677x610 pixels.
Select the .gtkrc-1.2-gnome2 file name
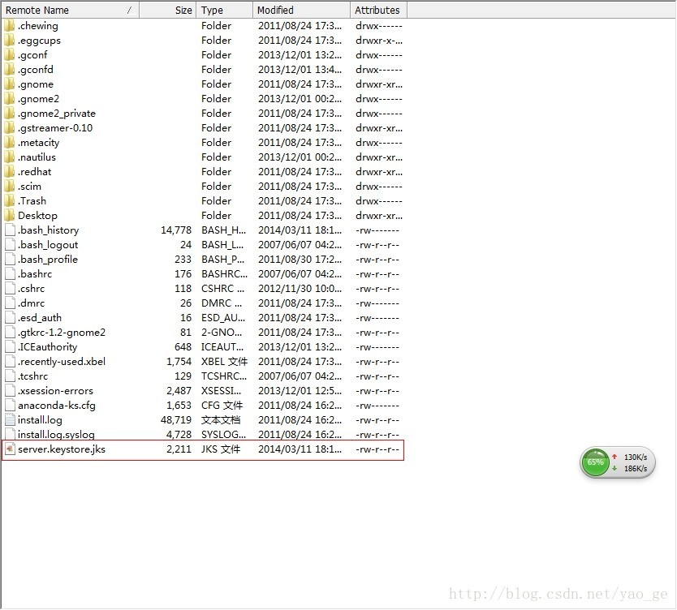coord(62,333)
